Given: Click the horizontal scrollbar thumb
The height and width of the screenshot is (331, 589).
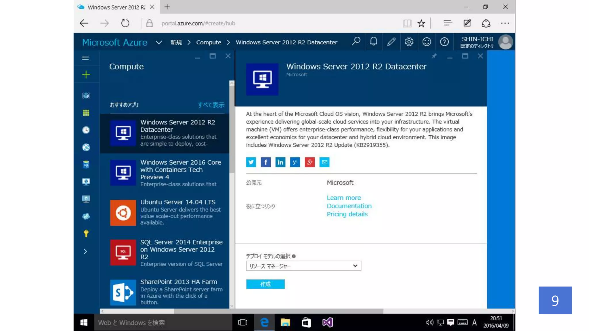Looking at the screenshot, I should point(278,311).
